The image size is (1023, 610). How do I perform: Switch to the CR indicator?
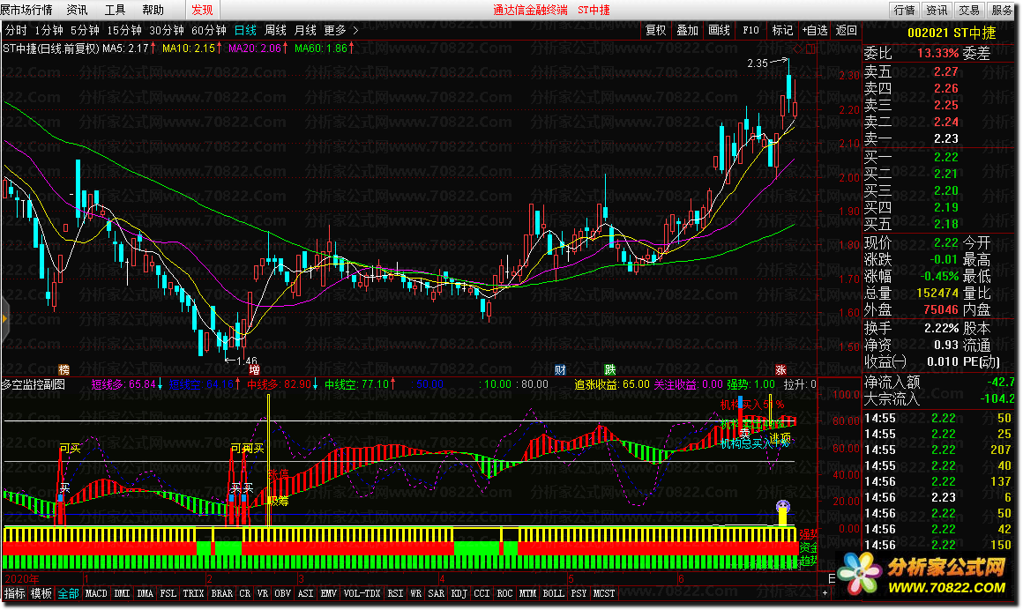click(x=244, y=593)
